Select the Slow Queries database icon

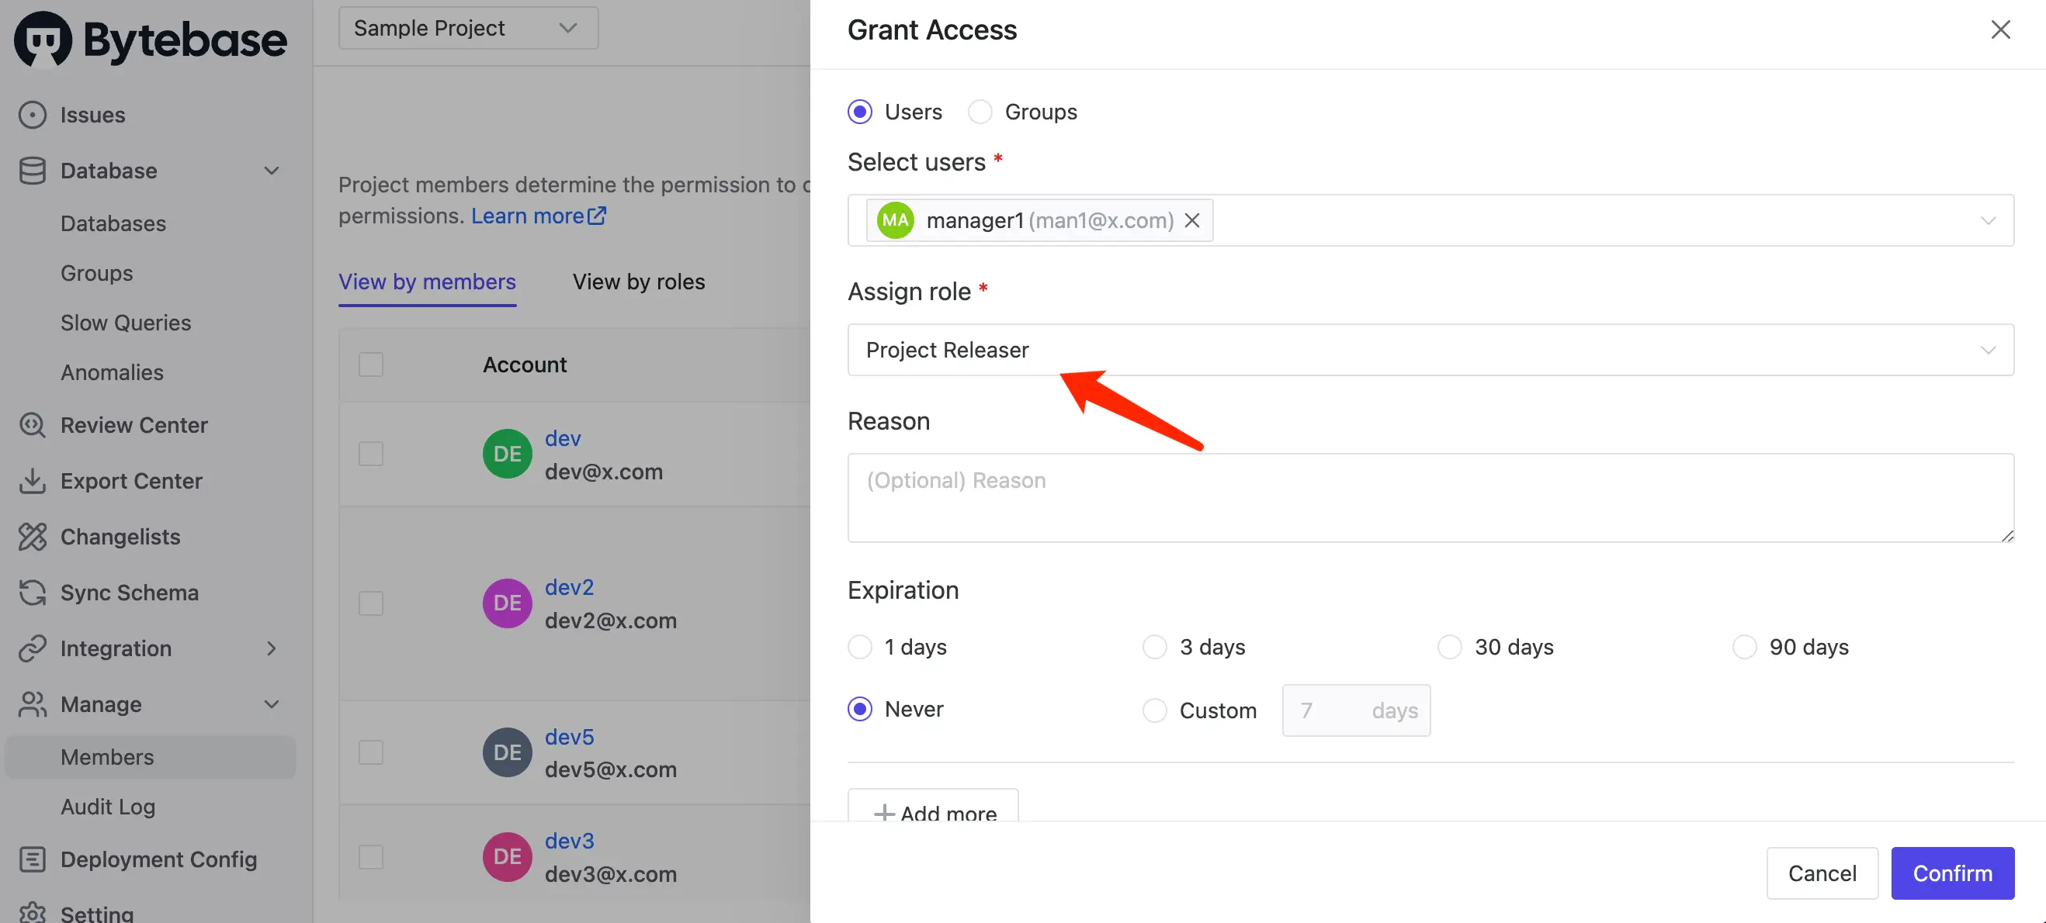(125, 322)
